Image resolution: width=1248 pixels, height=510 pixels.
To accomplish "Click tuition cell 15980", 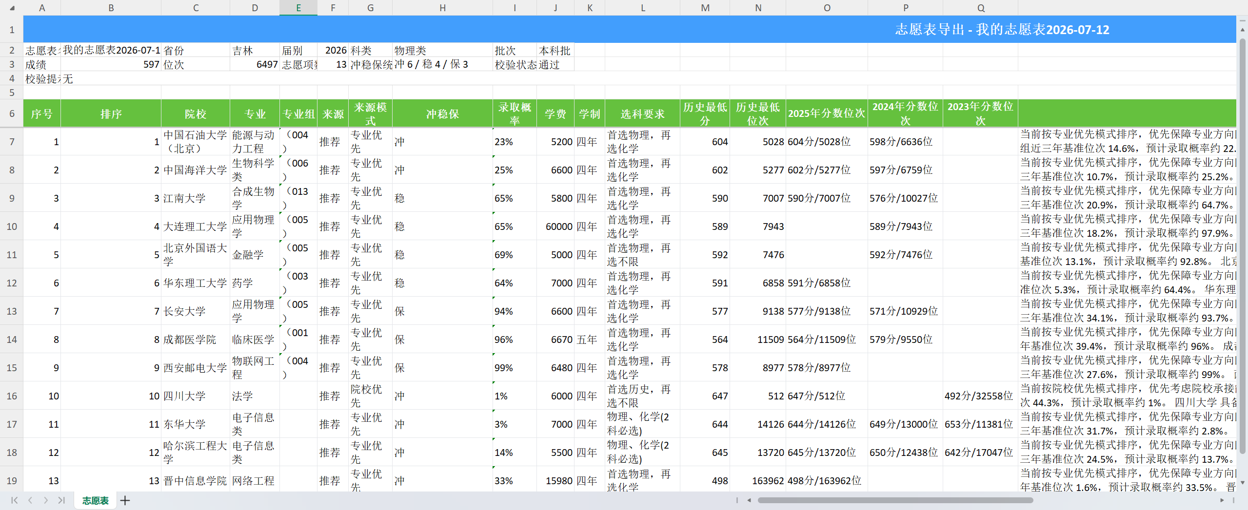I will tap(555, 480).
